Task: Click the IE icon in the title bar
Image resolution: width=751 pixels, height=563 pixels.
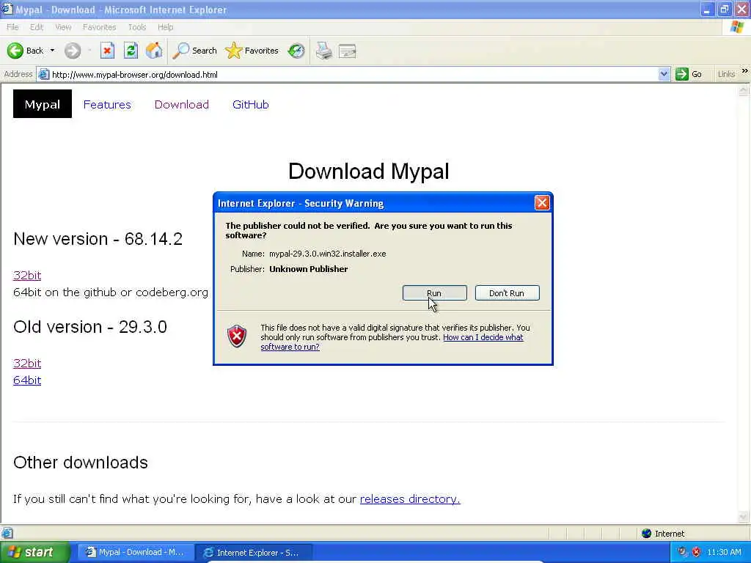Action: [x=7, y=9]
